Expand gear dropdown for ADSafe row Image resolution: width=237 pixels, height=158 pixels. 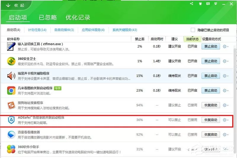(225, 120)
